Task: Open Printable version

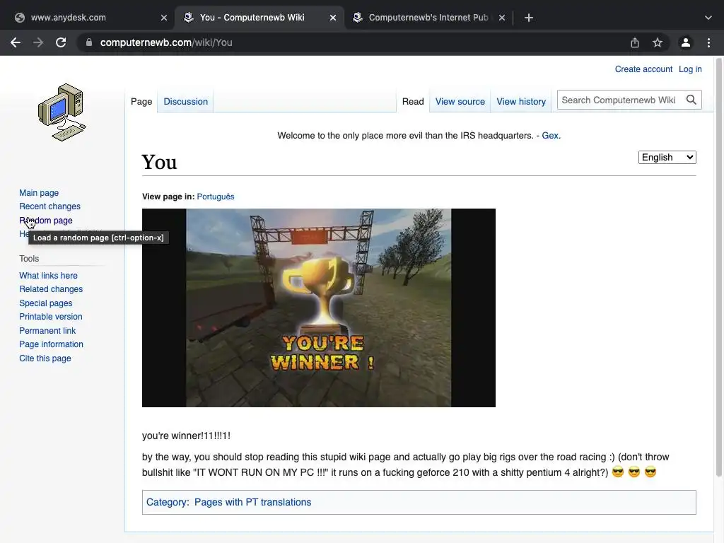Action: coord(51,317)
